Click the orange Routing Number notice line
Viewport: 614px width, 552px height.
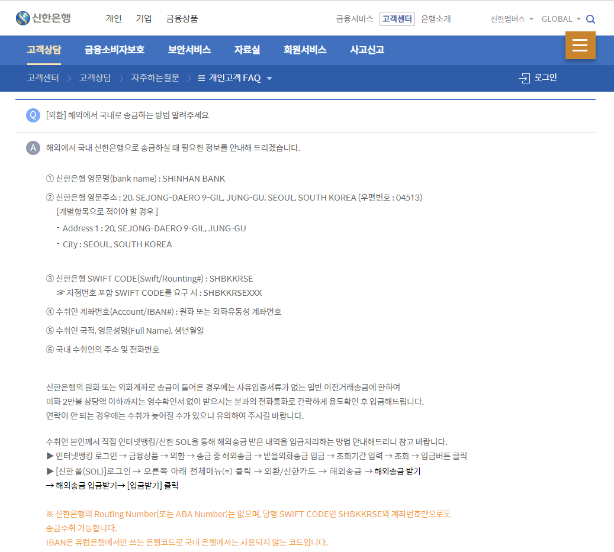point(248,514)
